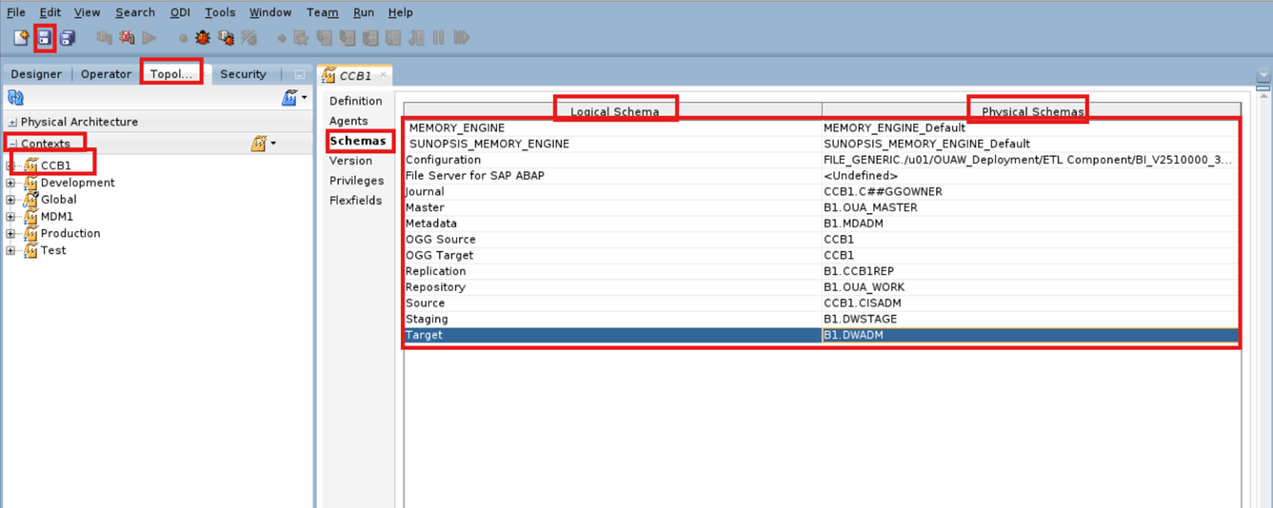Image resolution: width=1273 pixels, height=508 pixels.
Task: Click the Save All toolbar icon
Action: click(67, 38)
